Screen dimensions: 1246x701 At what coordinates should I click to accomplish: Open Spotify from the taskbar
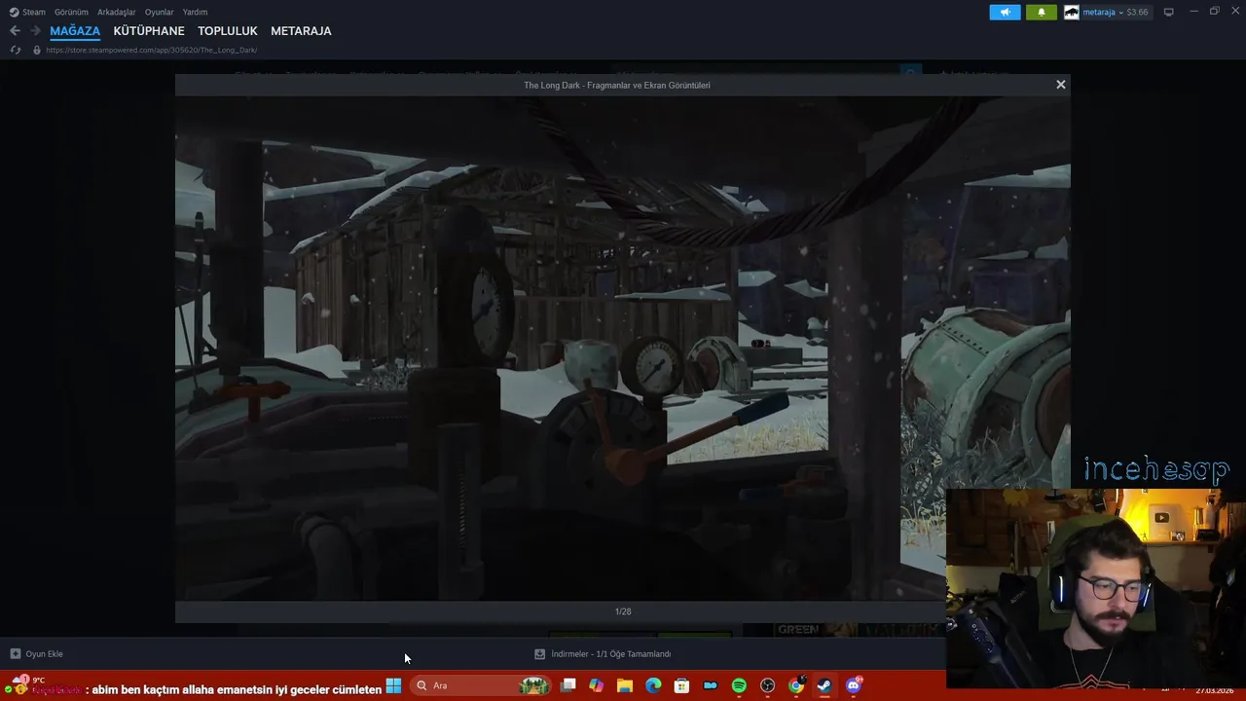(x=739, y=685)
